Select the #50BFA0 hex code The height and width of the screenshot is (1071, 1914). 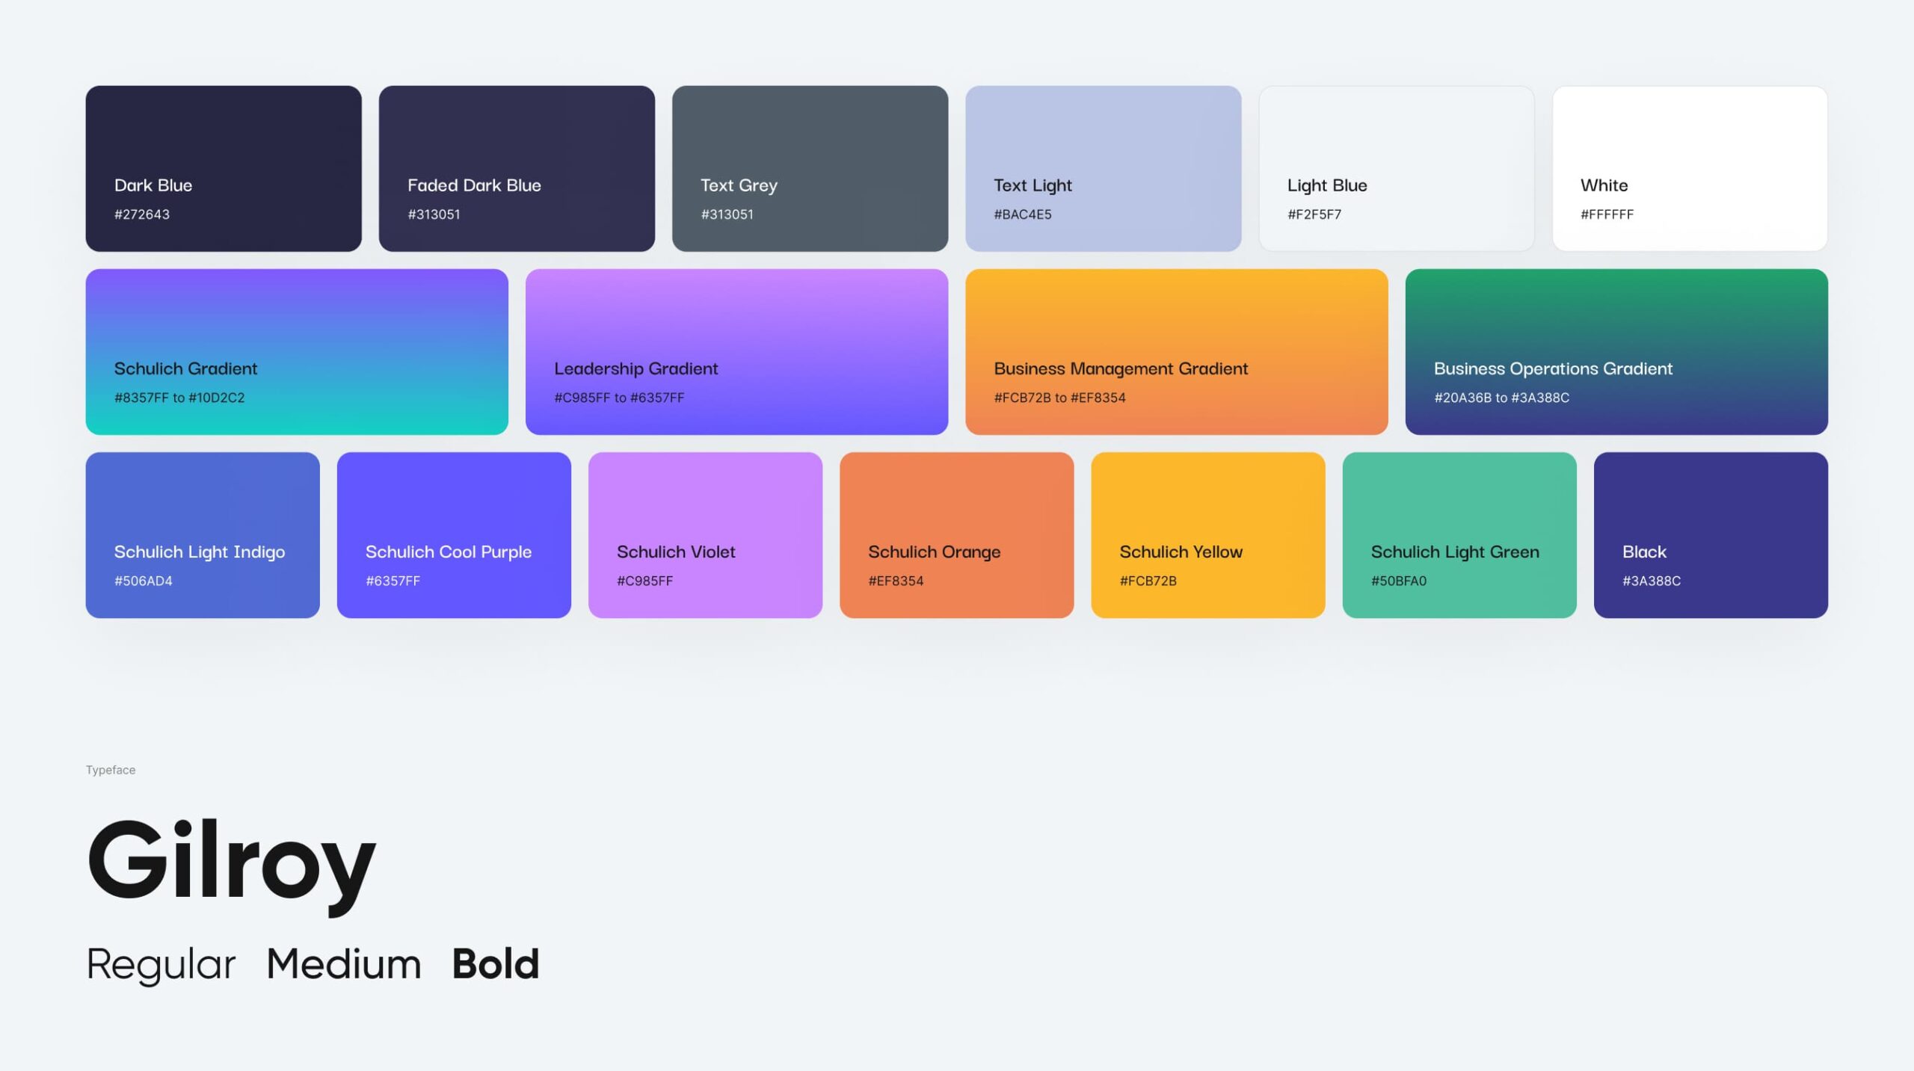1399,581
